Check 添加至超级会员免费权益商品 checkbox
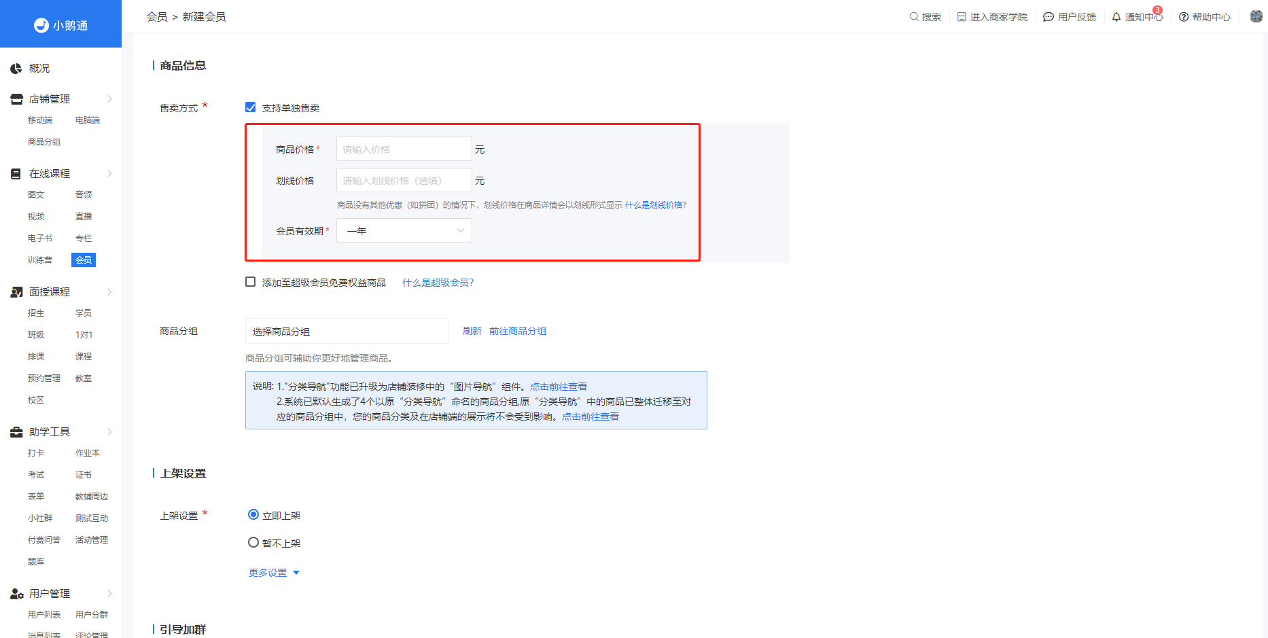1268x638 pixels. pyautogui.click(x=251, y=282)
